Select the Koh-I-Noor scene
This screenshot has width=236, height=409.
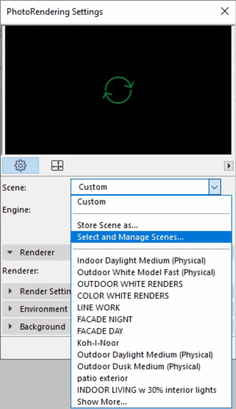[x=151, y=343]
